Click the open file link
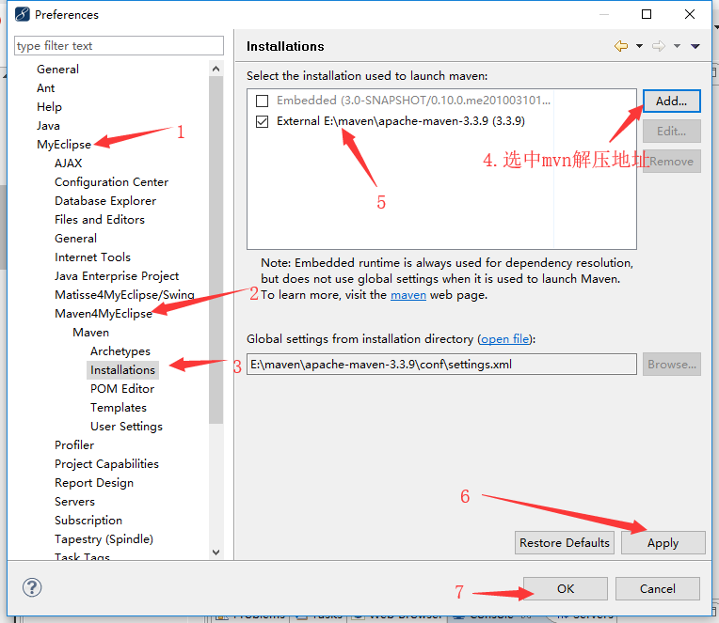 click(504, 339)
